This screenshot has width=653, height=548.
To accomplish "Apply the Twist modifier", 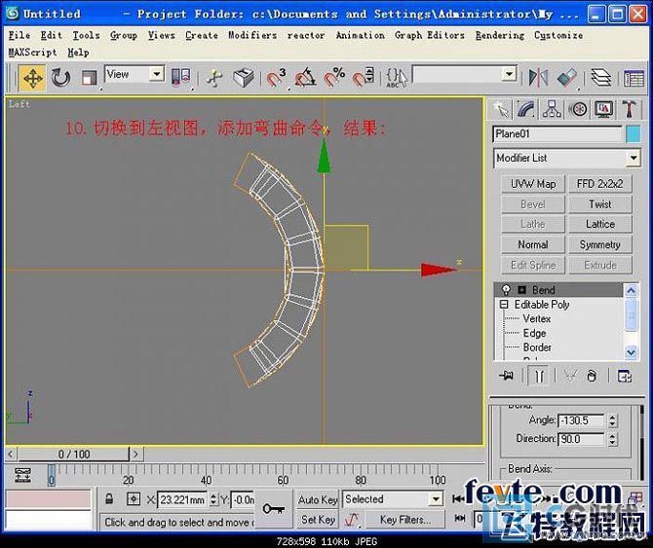I will point(600,204).
